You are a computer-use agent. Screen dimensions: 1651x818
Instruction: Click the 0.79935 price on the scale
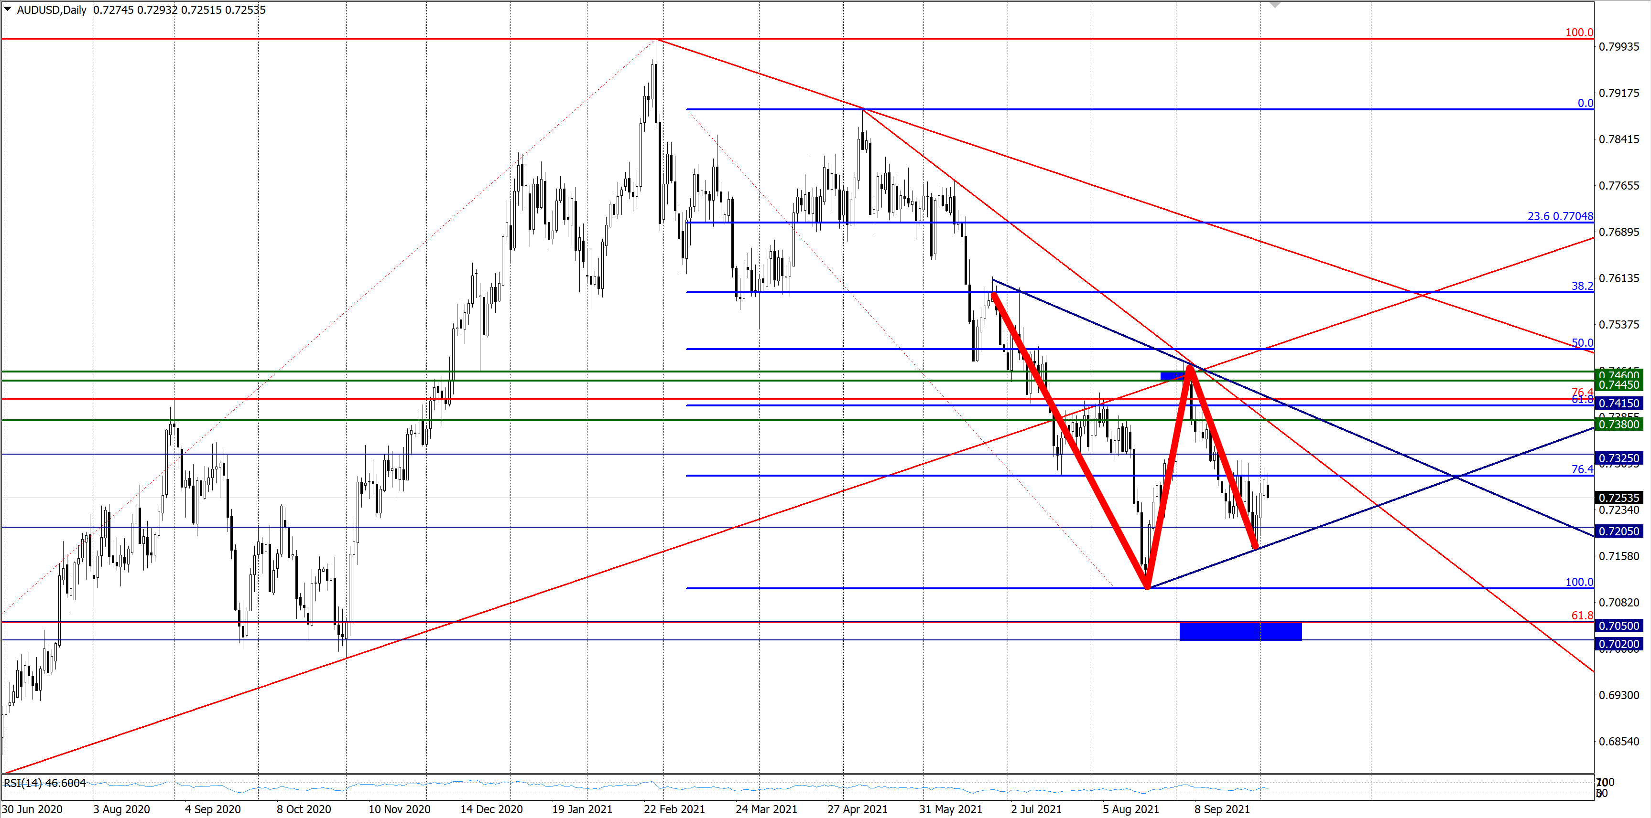coord(1619,47)
